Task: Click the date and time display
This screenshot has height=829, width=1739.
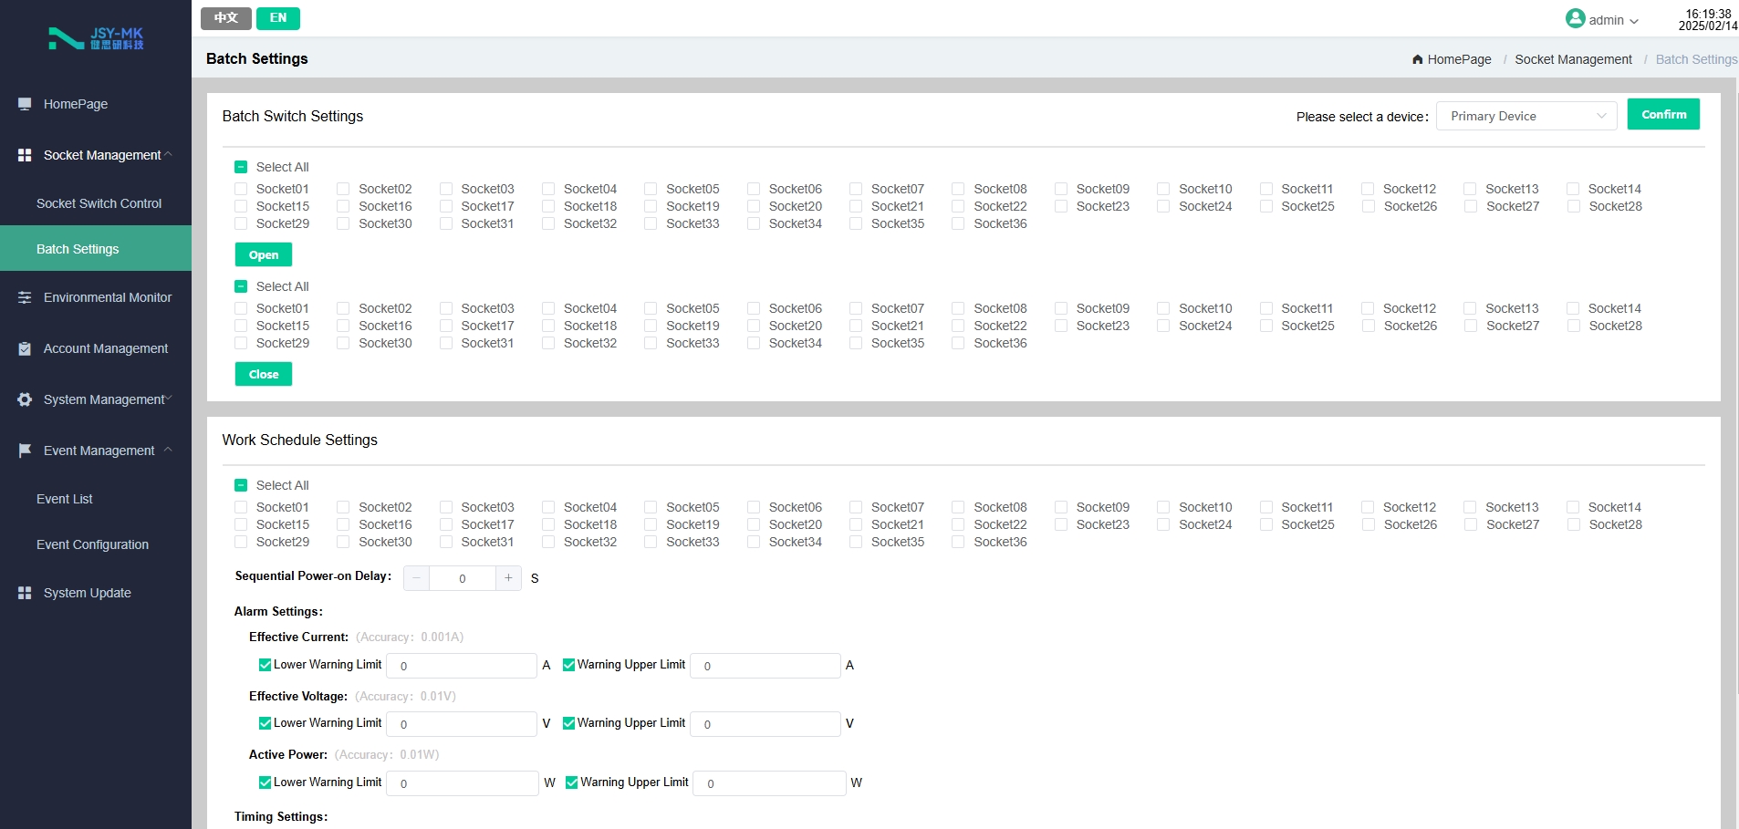Action: (1708, 20)
